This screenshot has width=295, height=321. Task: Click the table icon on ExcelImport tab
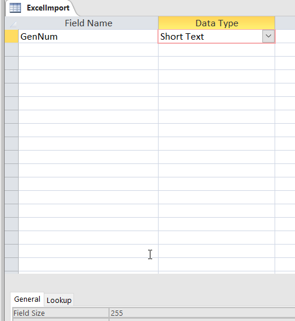tap(15, 8)
